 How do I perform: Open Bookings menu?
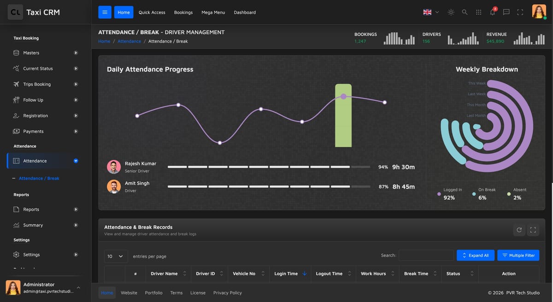(x=183, y=12)
